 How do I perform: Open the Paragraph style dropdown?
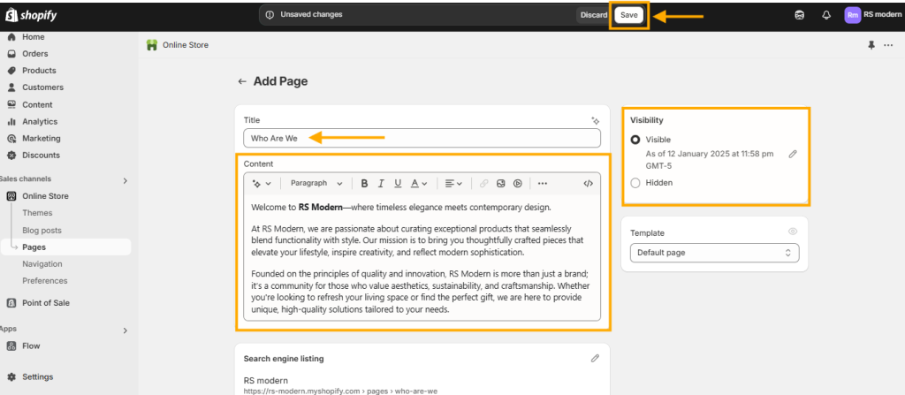click(316, 184)
